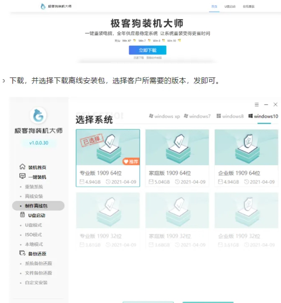
Task: Click the clock icon on 企业版 64位 card
Action: pos(246,182)
